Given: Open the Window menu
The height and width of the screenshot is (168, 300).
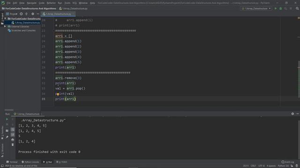Looking at the screenshot, I should (x=83, y=3).
